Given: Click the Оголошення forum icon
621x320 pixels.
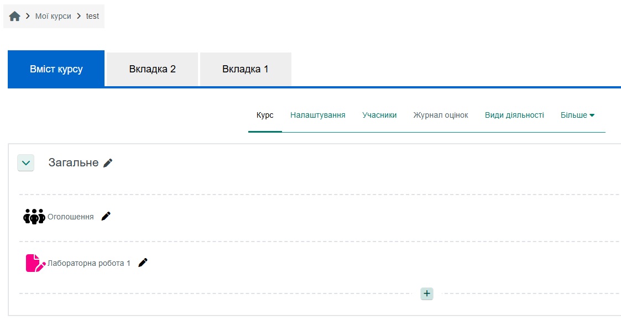Looking at the screenshot, I should click(34, 216).
